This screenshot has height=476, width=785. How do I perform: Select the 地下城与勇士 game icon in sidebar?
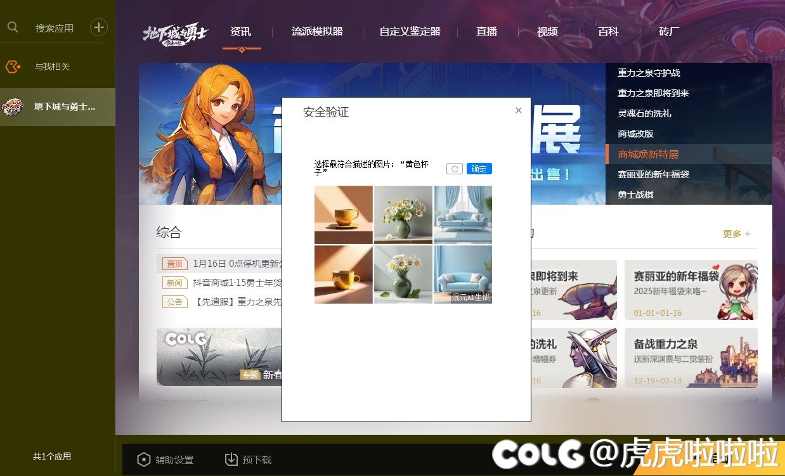(x=13, y=106)
